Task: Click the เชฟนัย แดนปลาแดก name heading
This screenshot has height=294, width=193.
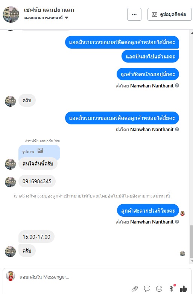Action: tap(49, 10)
